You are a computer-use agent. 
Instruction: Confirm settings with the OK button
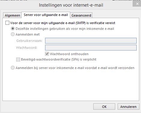tap(104, 107)
